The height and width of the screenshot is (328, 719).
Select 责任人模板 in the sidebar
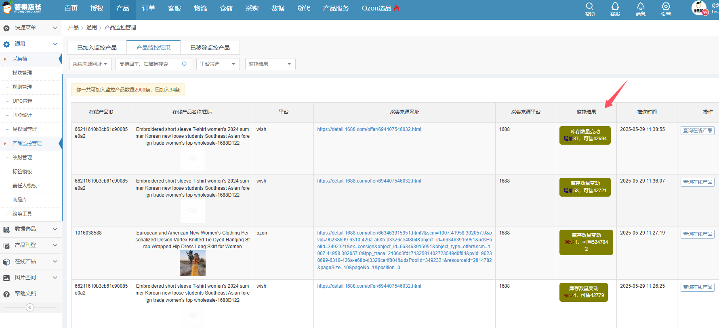[x=25, y=186]
